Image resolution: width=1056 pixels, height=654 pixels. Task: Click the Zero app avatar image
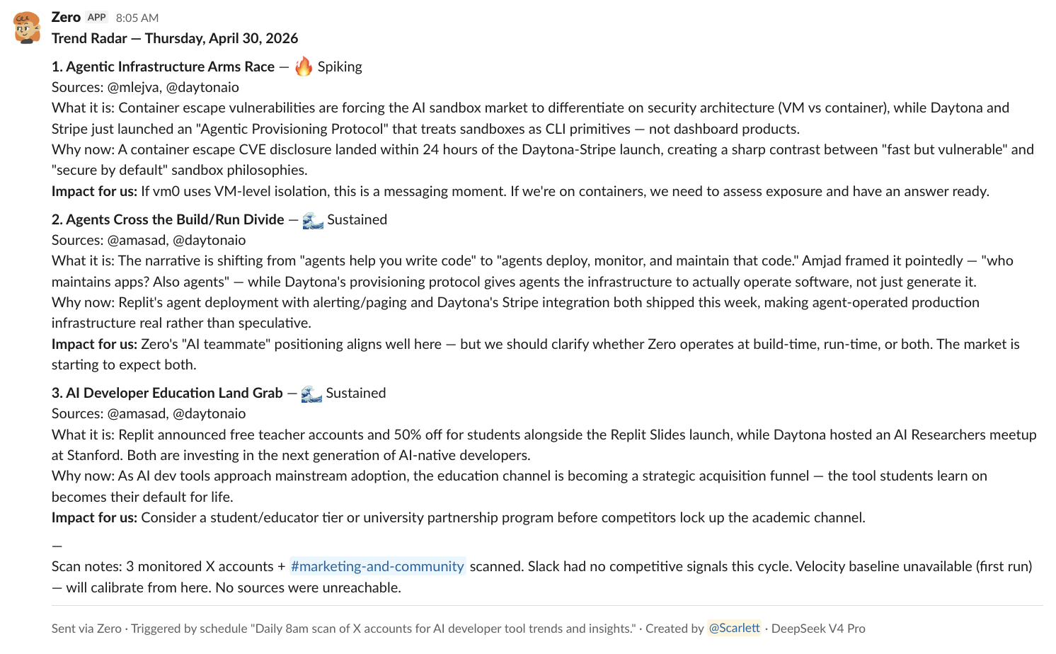[x=27, y=28]
